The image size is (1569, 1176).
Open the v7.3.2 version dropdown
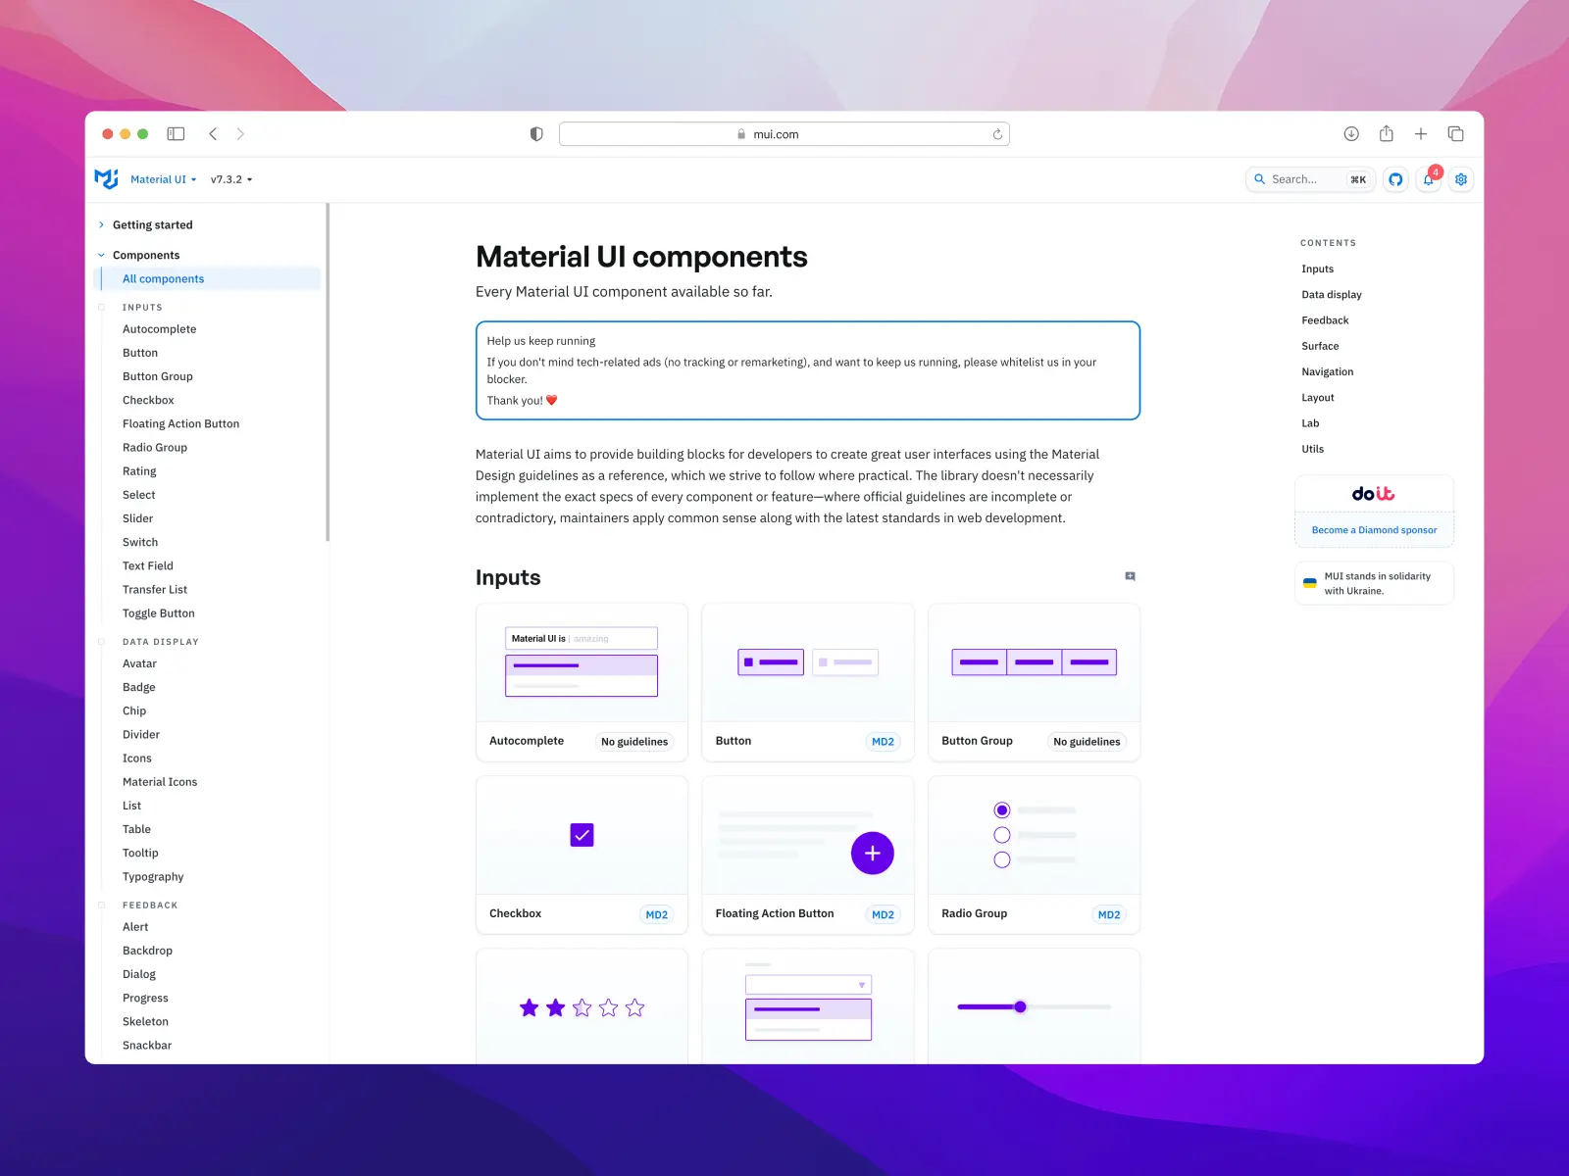tap(231, 179)
